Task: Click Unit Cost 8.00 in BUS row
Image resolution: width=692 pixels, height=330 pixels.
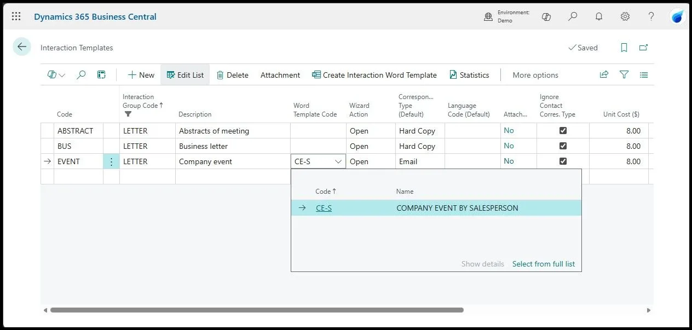Action: click(x=619, y=146)
